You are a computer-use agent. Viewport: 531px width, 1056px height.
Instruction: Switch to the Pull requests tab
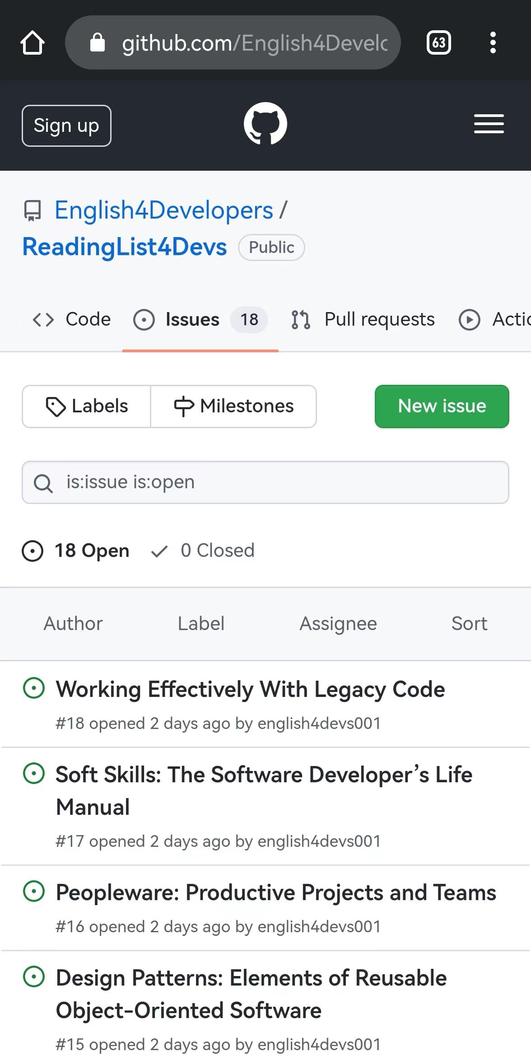[x=363, y=319]
